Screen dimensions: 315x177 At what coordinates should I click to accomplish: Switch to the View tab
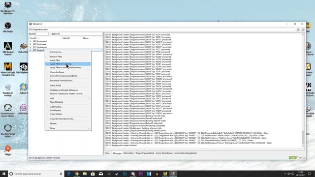[x=107, y=153]
